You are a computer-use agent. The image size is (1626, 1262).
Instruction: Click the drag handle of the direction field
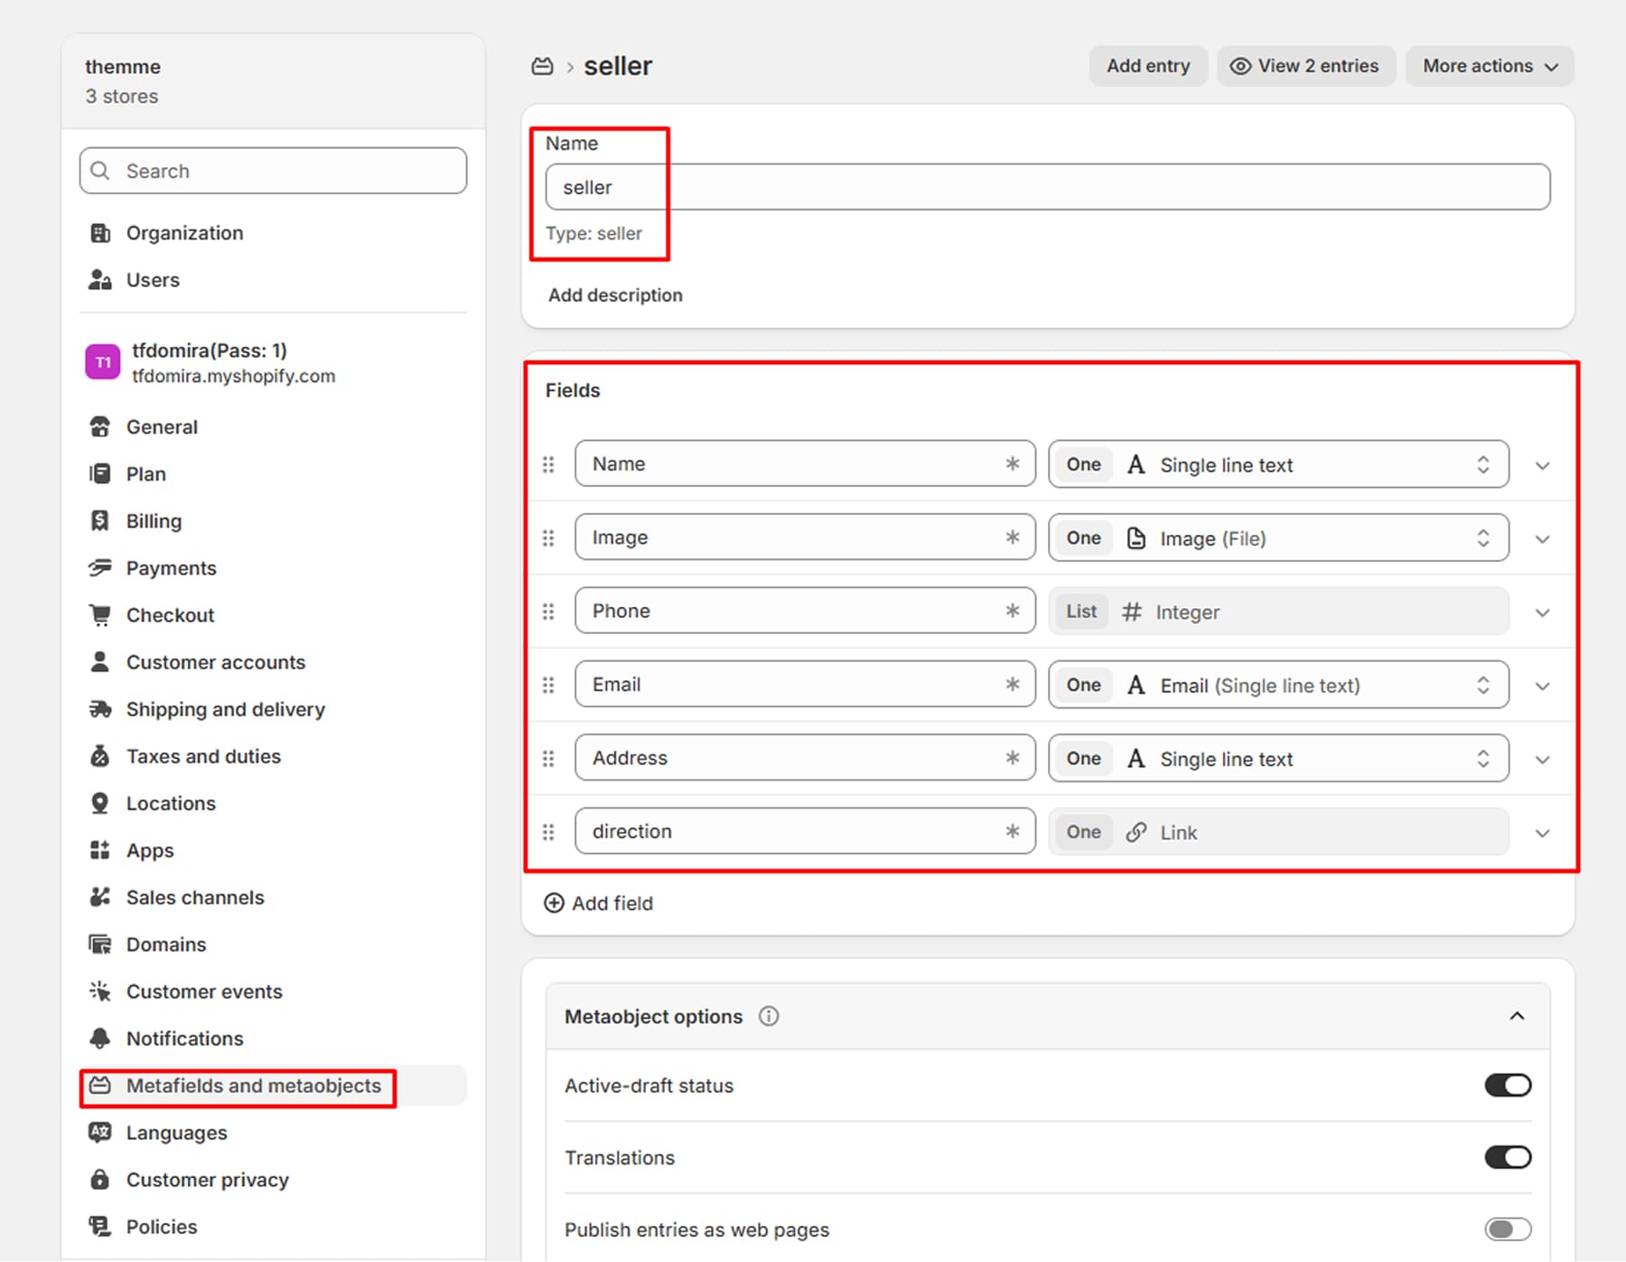tap(548, 832)
